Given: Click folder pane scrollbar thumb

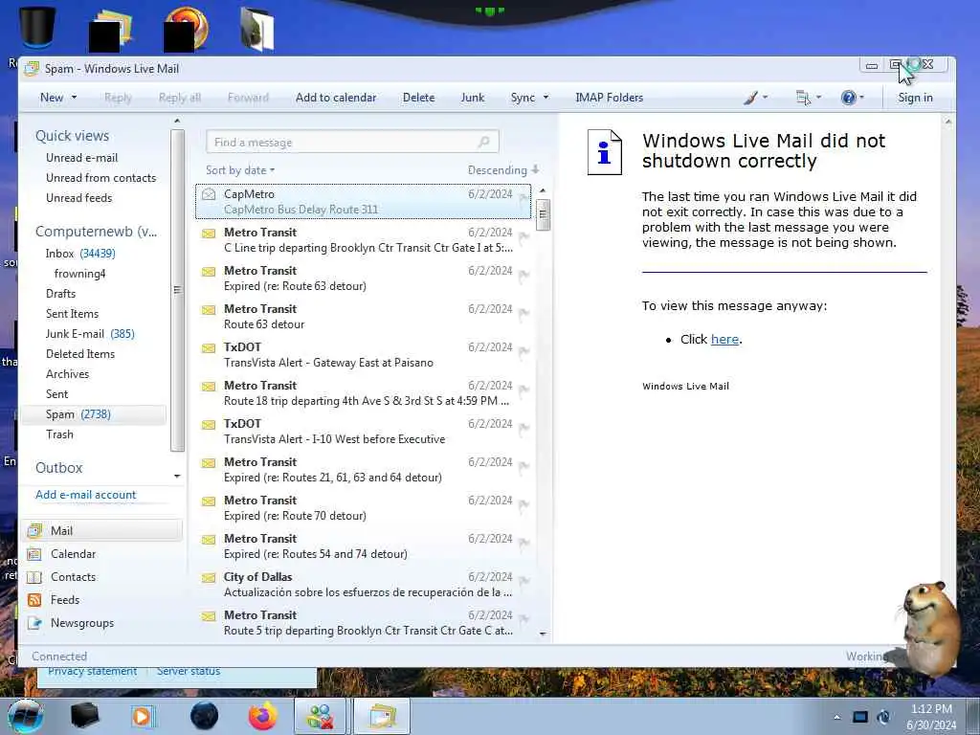Looking at the screenshot, I should [177, 289].
